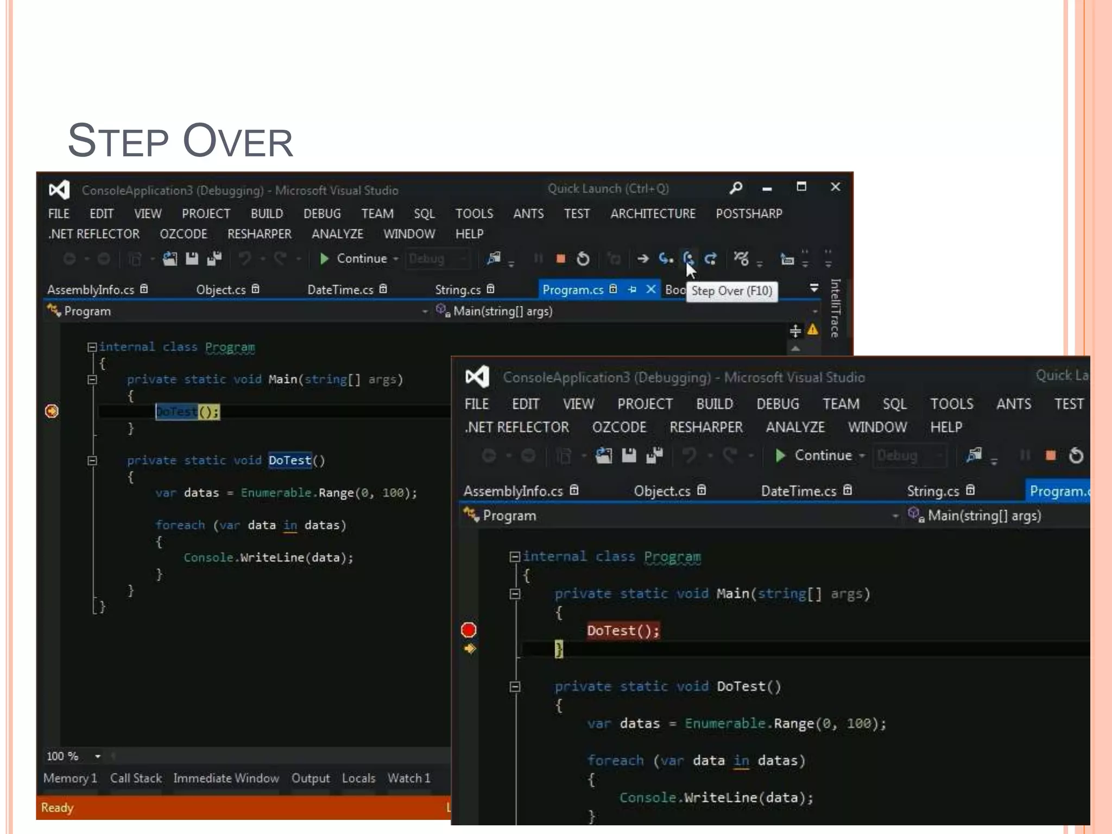Collapse internal class Program in front window
This screenshot has height=834, width=1112.
click(515, 557)
